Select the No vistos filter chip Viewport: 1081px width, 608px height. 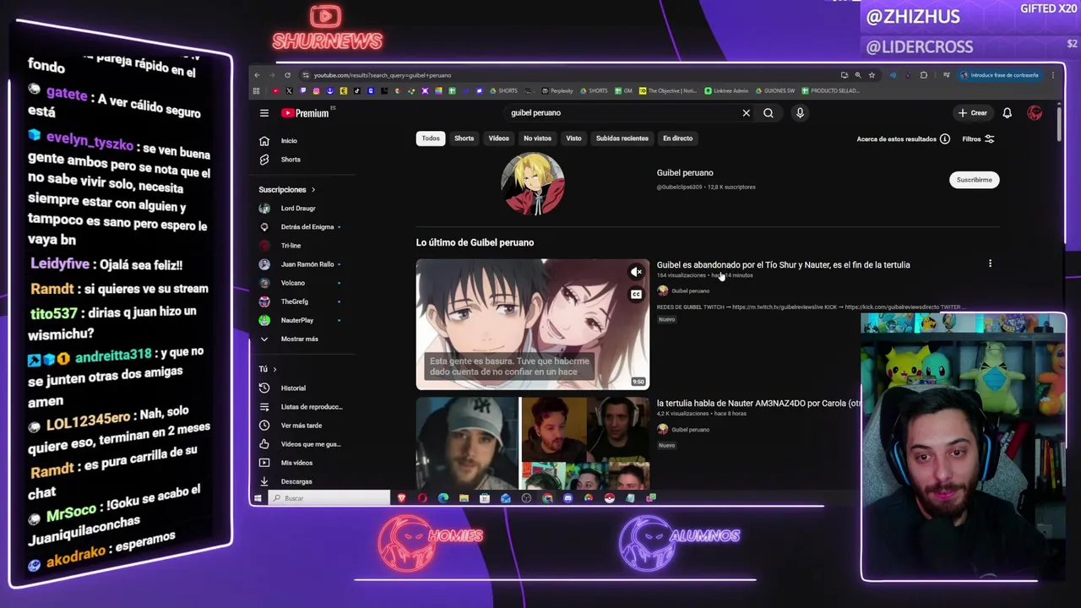pyautogui.click(x=537, y=138)
